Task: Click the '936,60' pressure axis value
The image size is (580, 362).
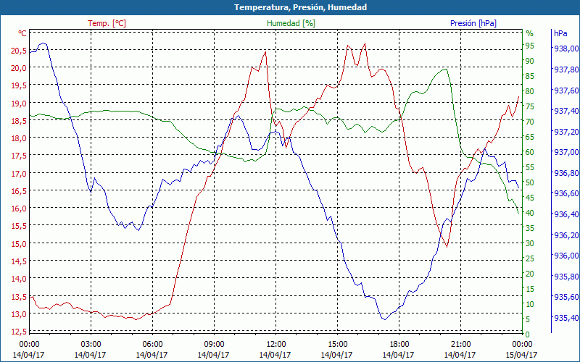Action: 566,193
